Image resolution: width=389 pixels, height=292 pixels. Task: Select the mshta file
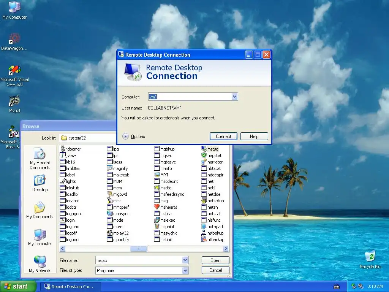(x=163, y=214)
